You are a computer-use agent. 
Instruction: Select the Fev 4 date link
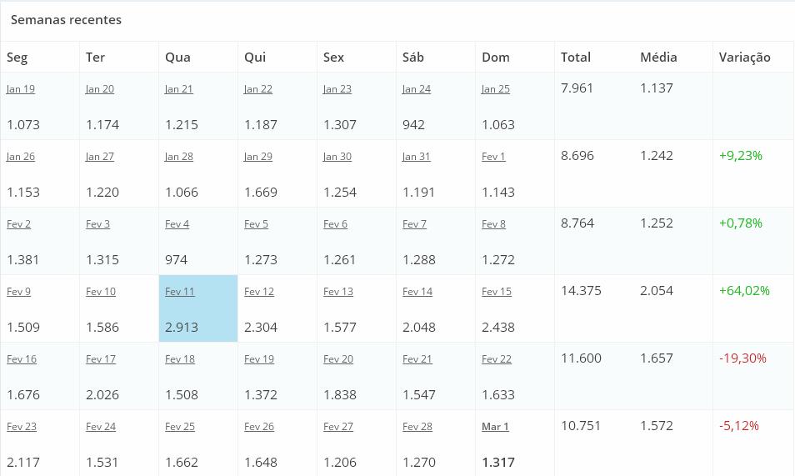tap(177, 223)
